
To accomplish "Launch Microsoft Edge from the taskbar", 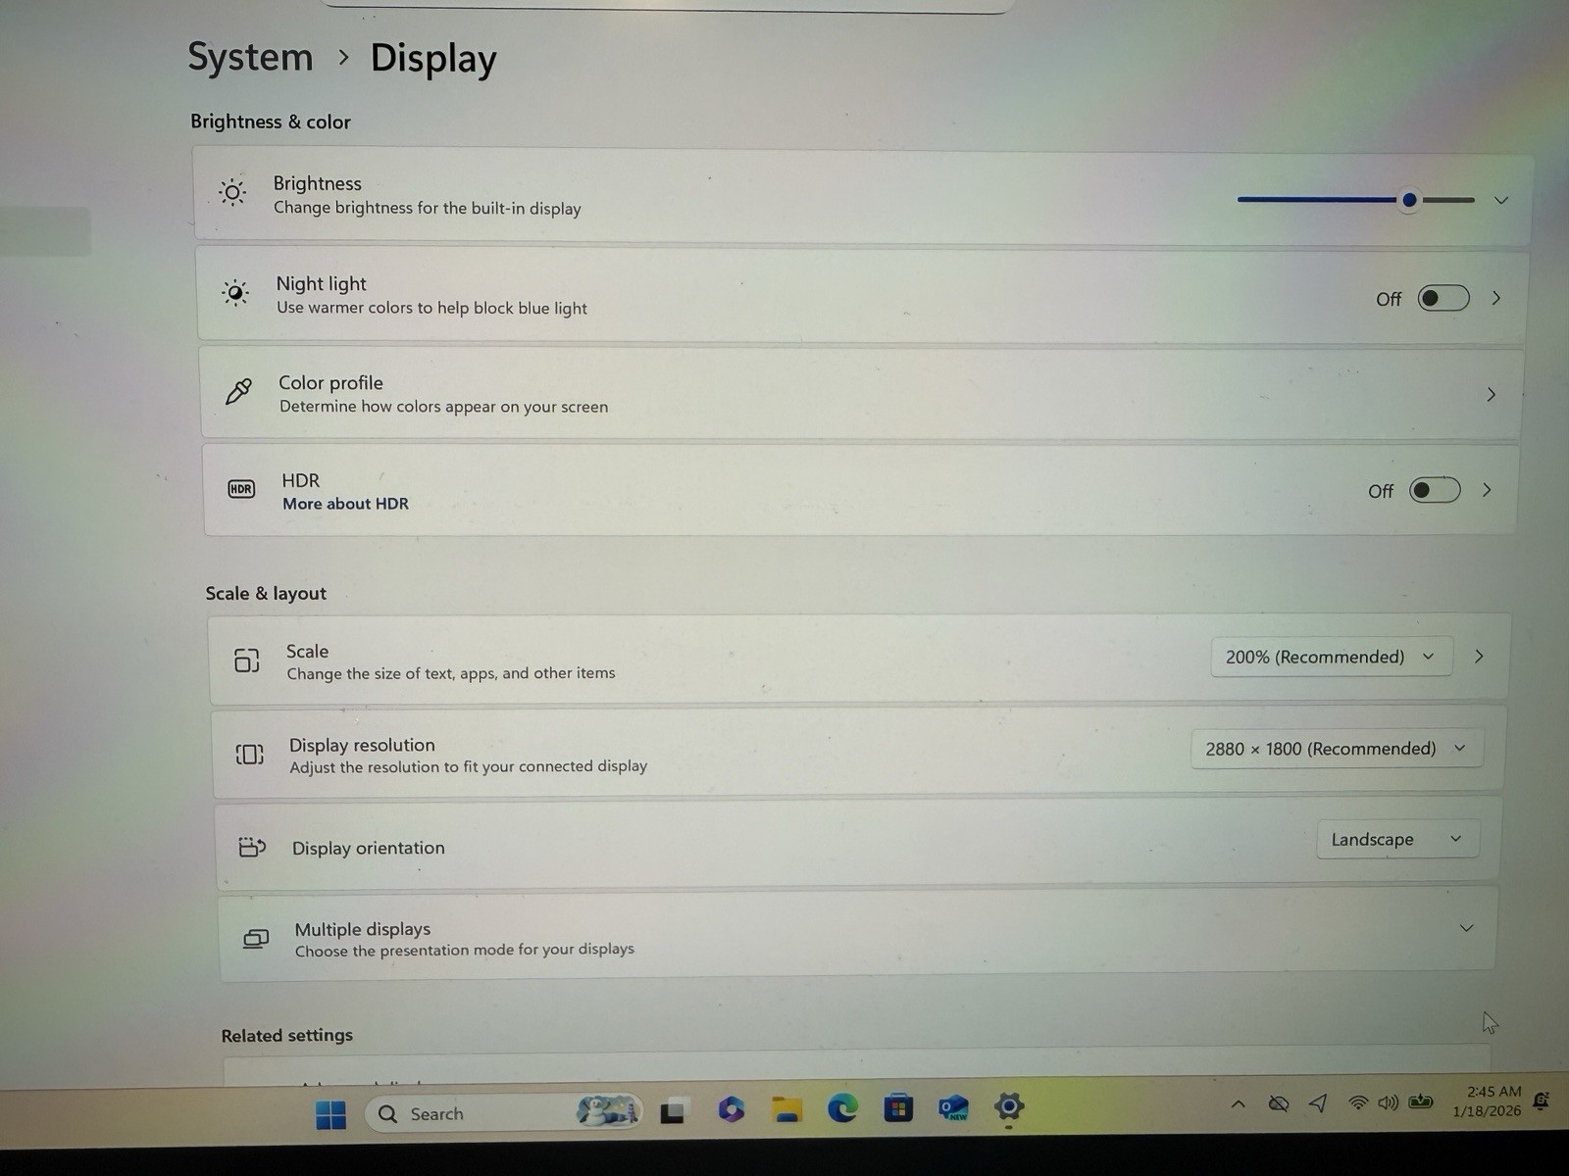I will 842,1108.
